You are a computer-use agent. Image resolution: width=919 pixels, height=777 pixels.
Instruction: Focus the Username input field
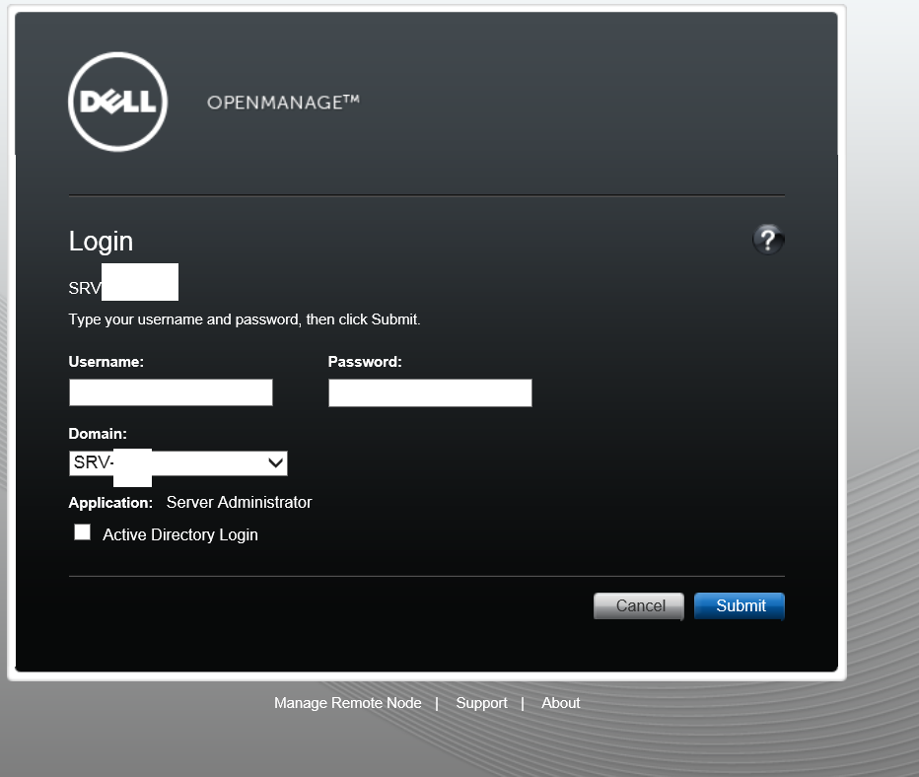pyautogui.click(x=172, y=392)
